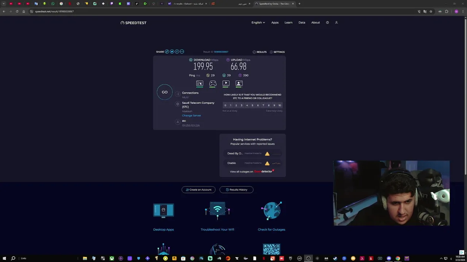The image size is (467, 262).
Task: Select rating 8 on recommendation scale
Action: [269, 105]
